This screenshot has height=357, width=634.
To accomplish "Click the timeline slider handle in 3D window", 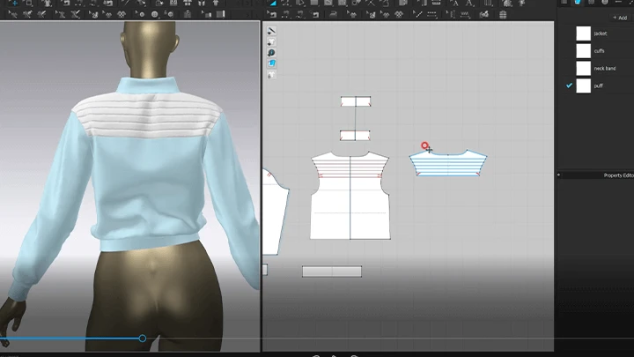I will [x=143, y=338].
